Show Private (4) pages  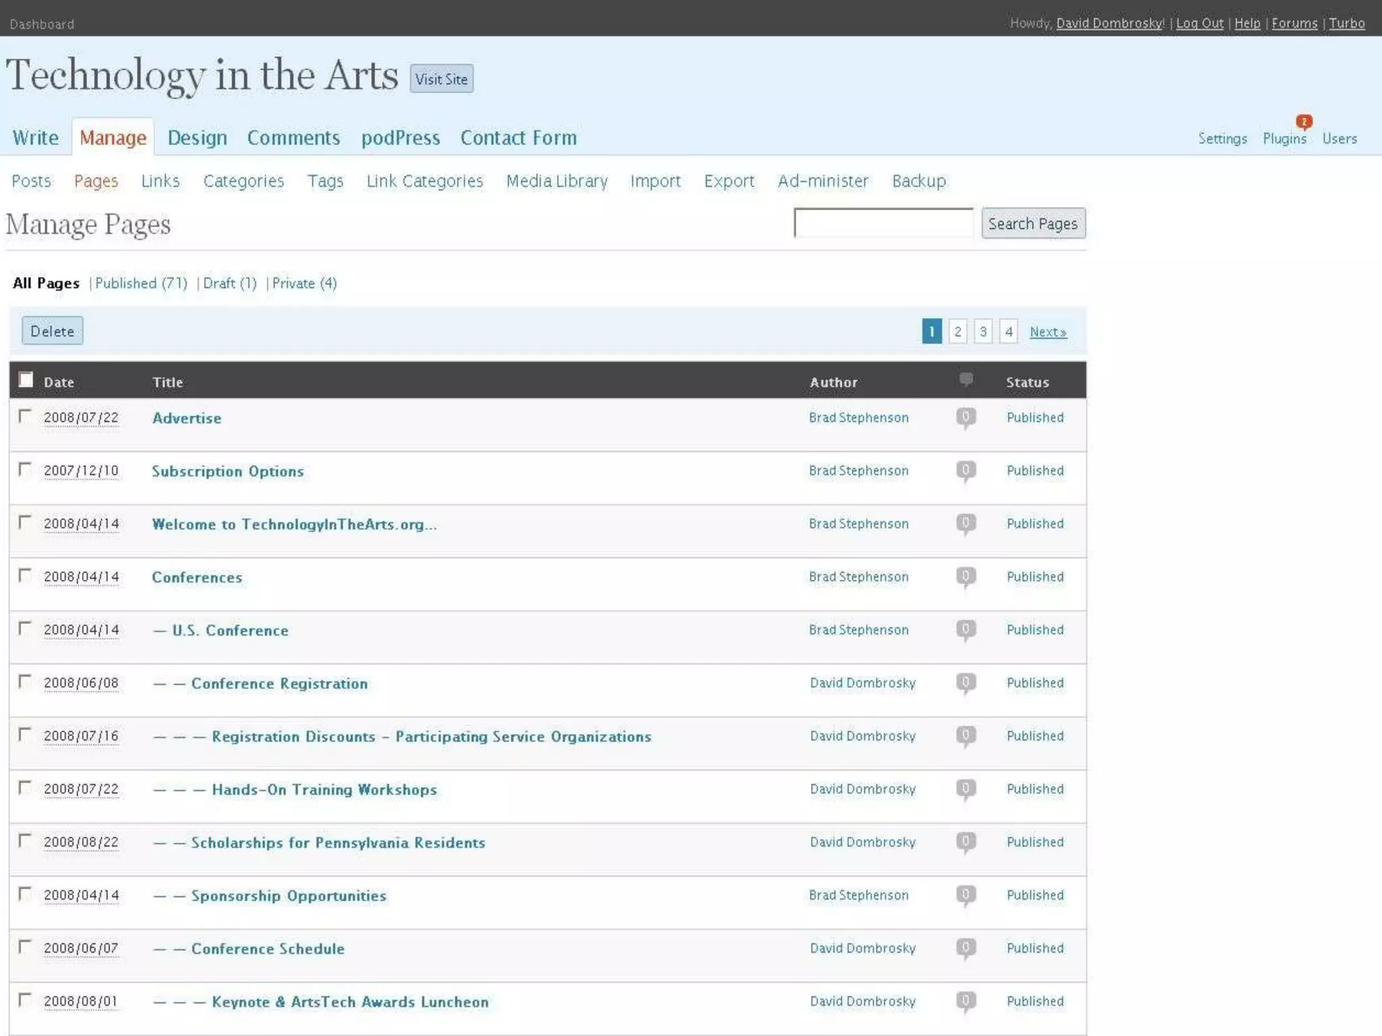(304, 283)
